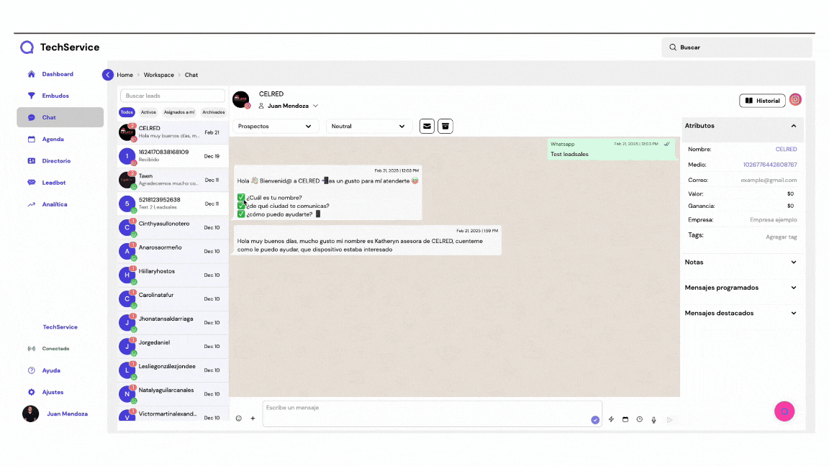Click the clock schedule message icon
829x466 pixels.
click(639, 419)
